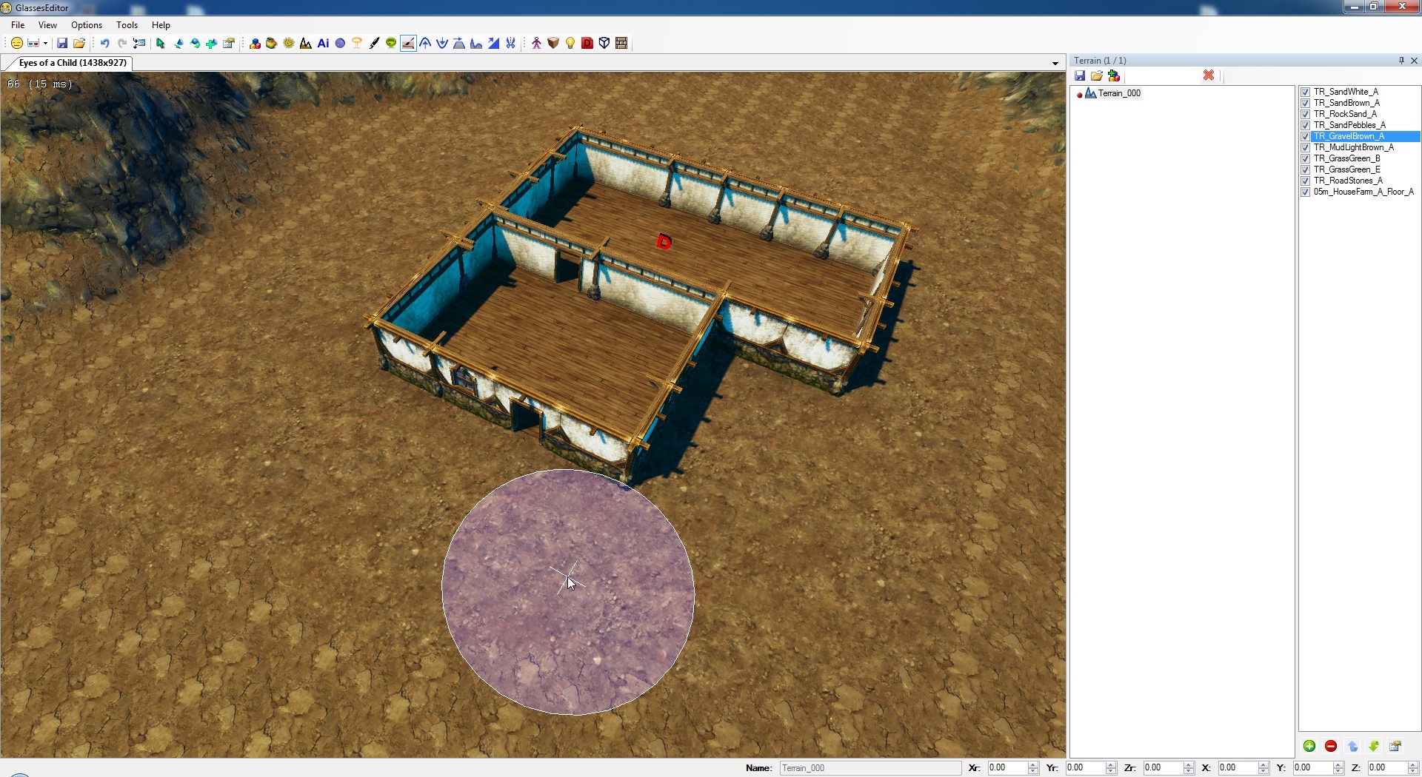Select the TR_MudLightBrown_A texture layer
This screenshot has width=1422, height=777.
tap(1353, 147)
